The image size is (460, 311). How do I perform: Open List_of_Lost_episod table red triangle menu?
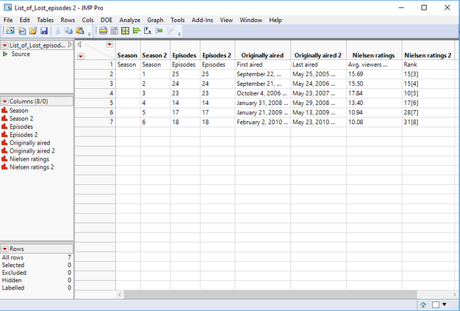point(5,45)
